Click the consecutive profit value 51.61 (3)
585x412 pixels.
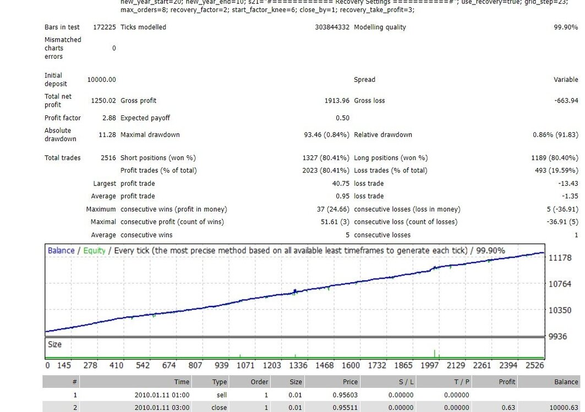point(335,222)
